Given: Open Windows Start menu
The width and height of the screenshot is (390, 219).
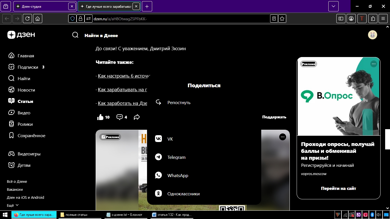Looking at the screenshot, I should (5, 215).
